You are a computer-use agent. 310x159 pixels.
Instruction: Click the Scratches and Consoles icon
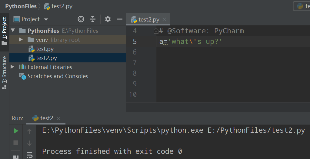coord(22,76)
